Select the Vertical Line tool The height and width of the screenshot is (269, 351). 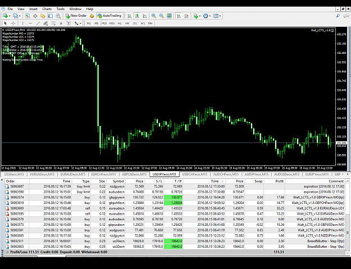tap(22, 23)
